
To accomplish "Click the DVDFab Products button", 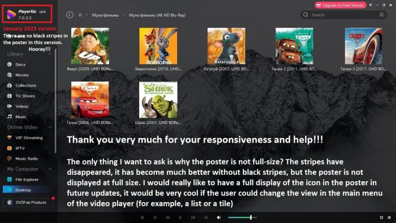I will (28, 202).
